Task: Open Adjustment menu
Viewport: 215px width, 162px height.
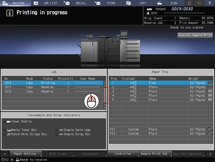Action: point(91,154)
